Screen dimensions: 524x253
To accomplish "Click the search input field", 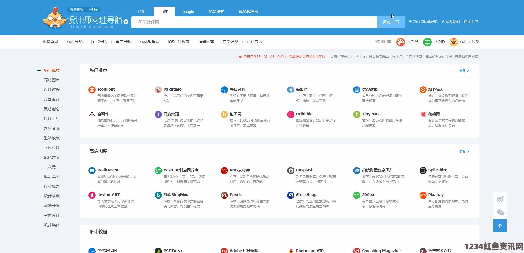I will click(x=254, y=22).
